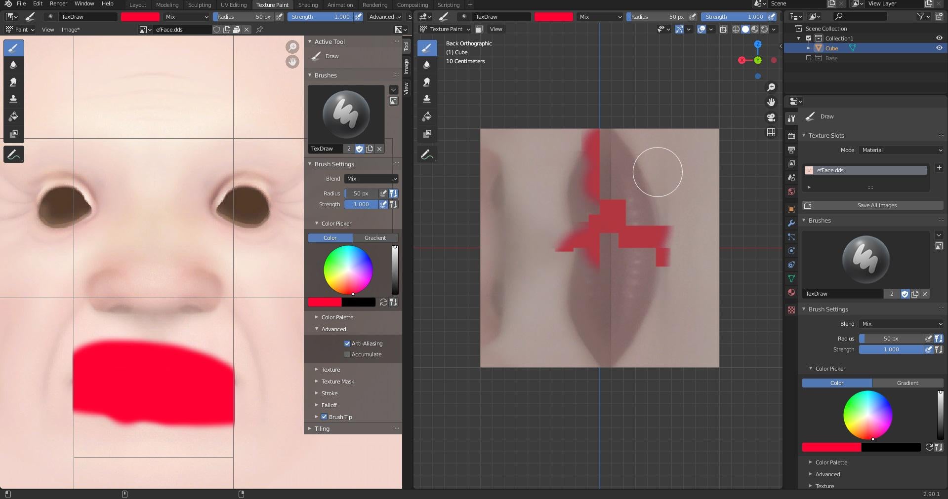The width and height of the screenshot is (948, 499).
Task: Toggle perspective/orthographic grid icon in viewport
Action: coord(771,132)
